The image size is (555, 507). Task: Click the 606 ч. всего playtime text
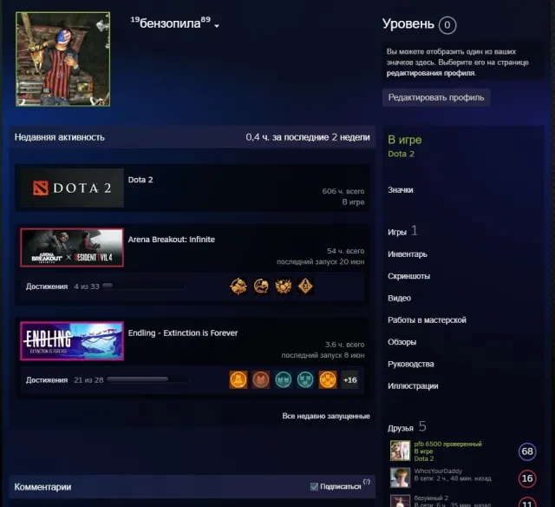point(343,191)
